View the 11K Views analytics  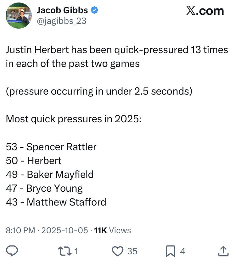pos(113,230)
